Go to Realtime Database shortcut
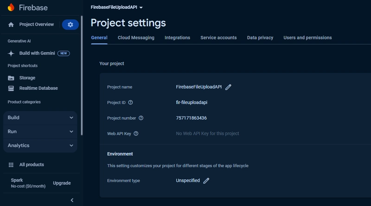 (38, 88)
